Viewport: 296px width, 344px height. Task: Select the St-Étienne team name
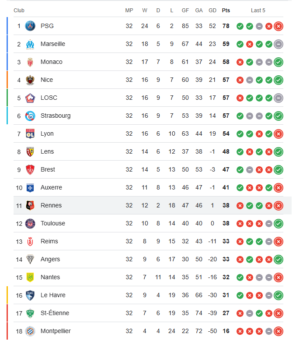pyautogui.click(x=55, y=313)
